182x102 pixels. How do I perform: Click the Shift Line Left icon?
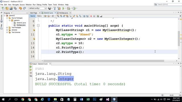(x=84, y=16)
